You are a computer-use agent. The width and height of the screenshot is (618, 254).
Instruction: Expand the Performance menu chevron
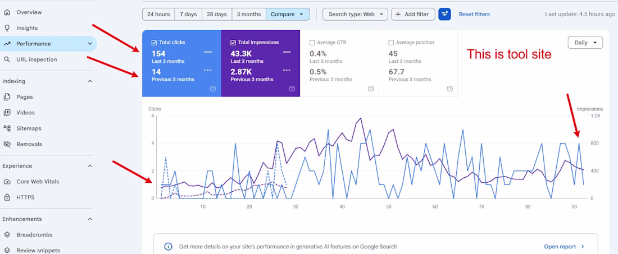click(x=90, y=44)
